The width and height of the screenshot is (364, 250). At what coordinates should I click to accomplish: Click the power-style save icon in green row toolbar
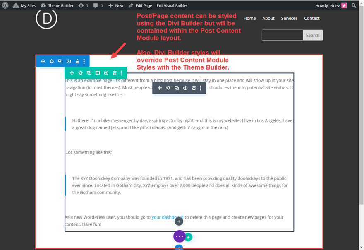106,73
